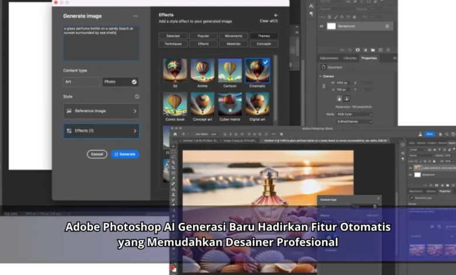Create new layer icon in back Layers panel
Image resolution: width=456 pixels, height=275 pixels.
tap(381, 50)
